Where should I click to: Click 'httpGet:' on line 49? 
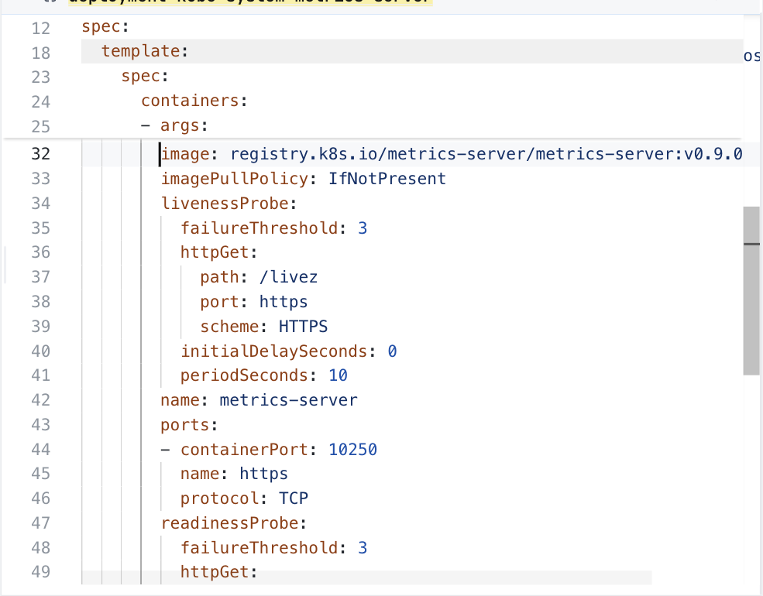pyautogui.click(x=218, y=572)
